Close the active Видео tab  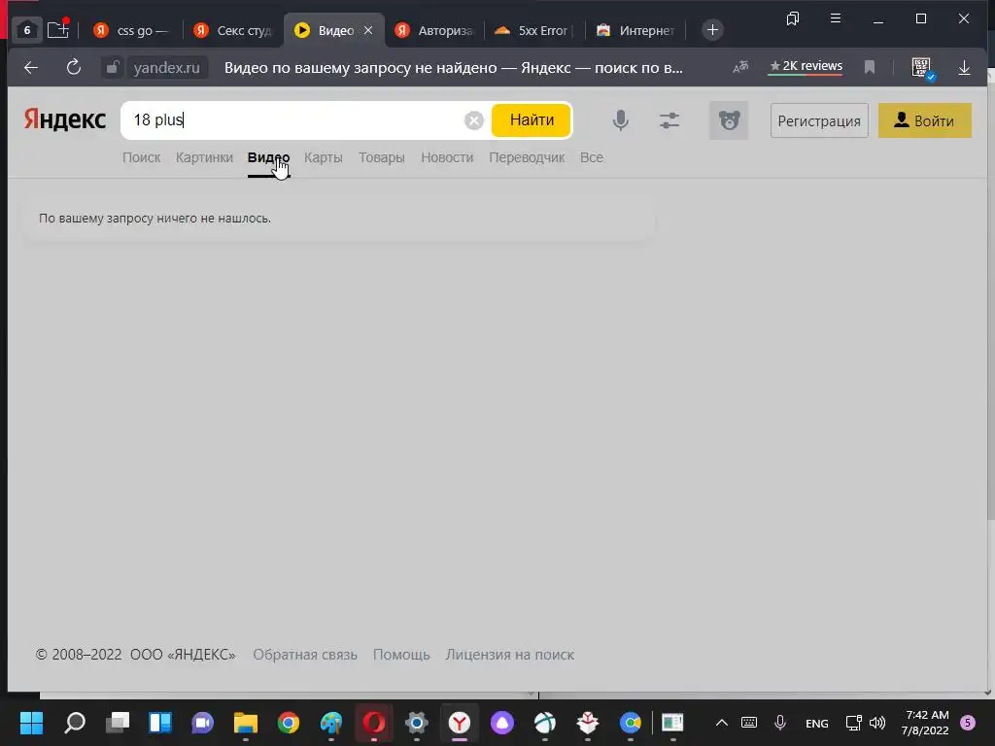(x=368, y=30)
